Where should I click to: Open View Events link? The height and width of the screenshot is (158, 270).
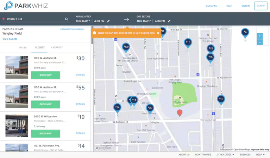coord(10,39)
